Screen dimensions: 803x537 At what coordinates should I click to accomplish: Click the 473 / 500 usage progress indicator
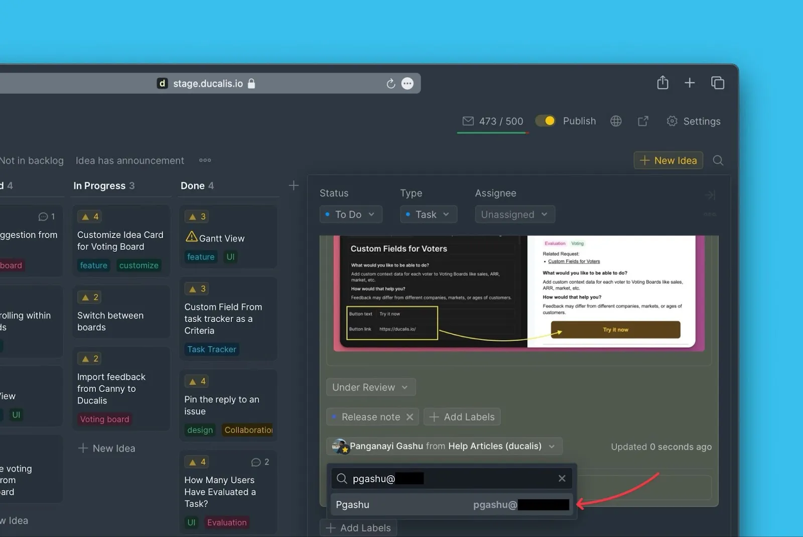493,122
